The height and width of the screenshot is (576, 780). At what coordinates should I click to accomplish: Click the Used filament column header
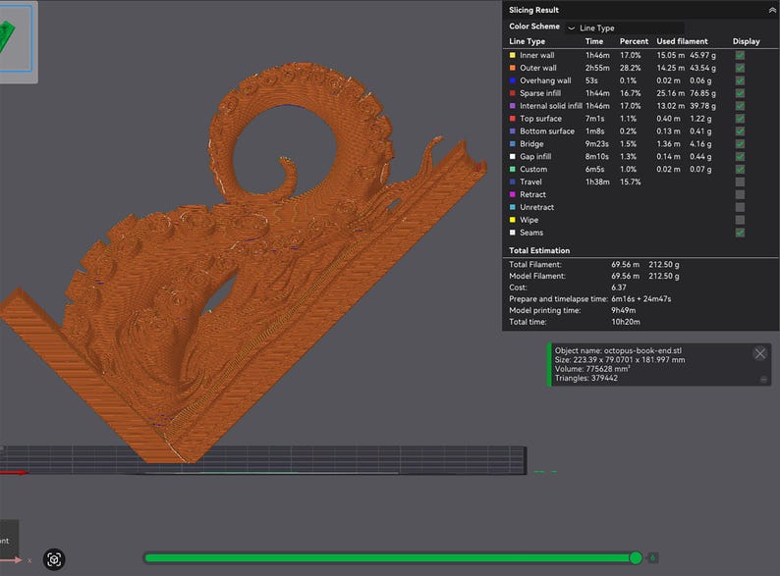click(682, 41)
